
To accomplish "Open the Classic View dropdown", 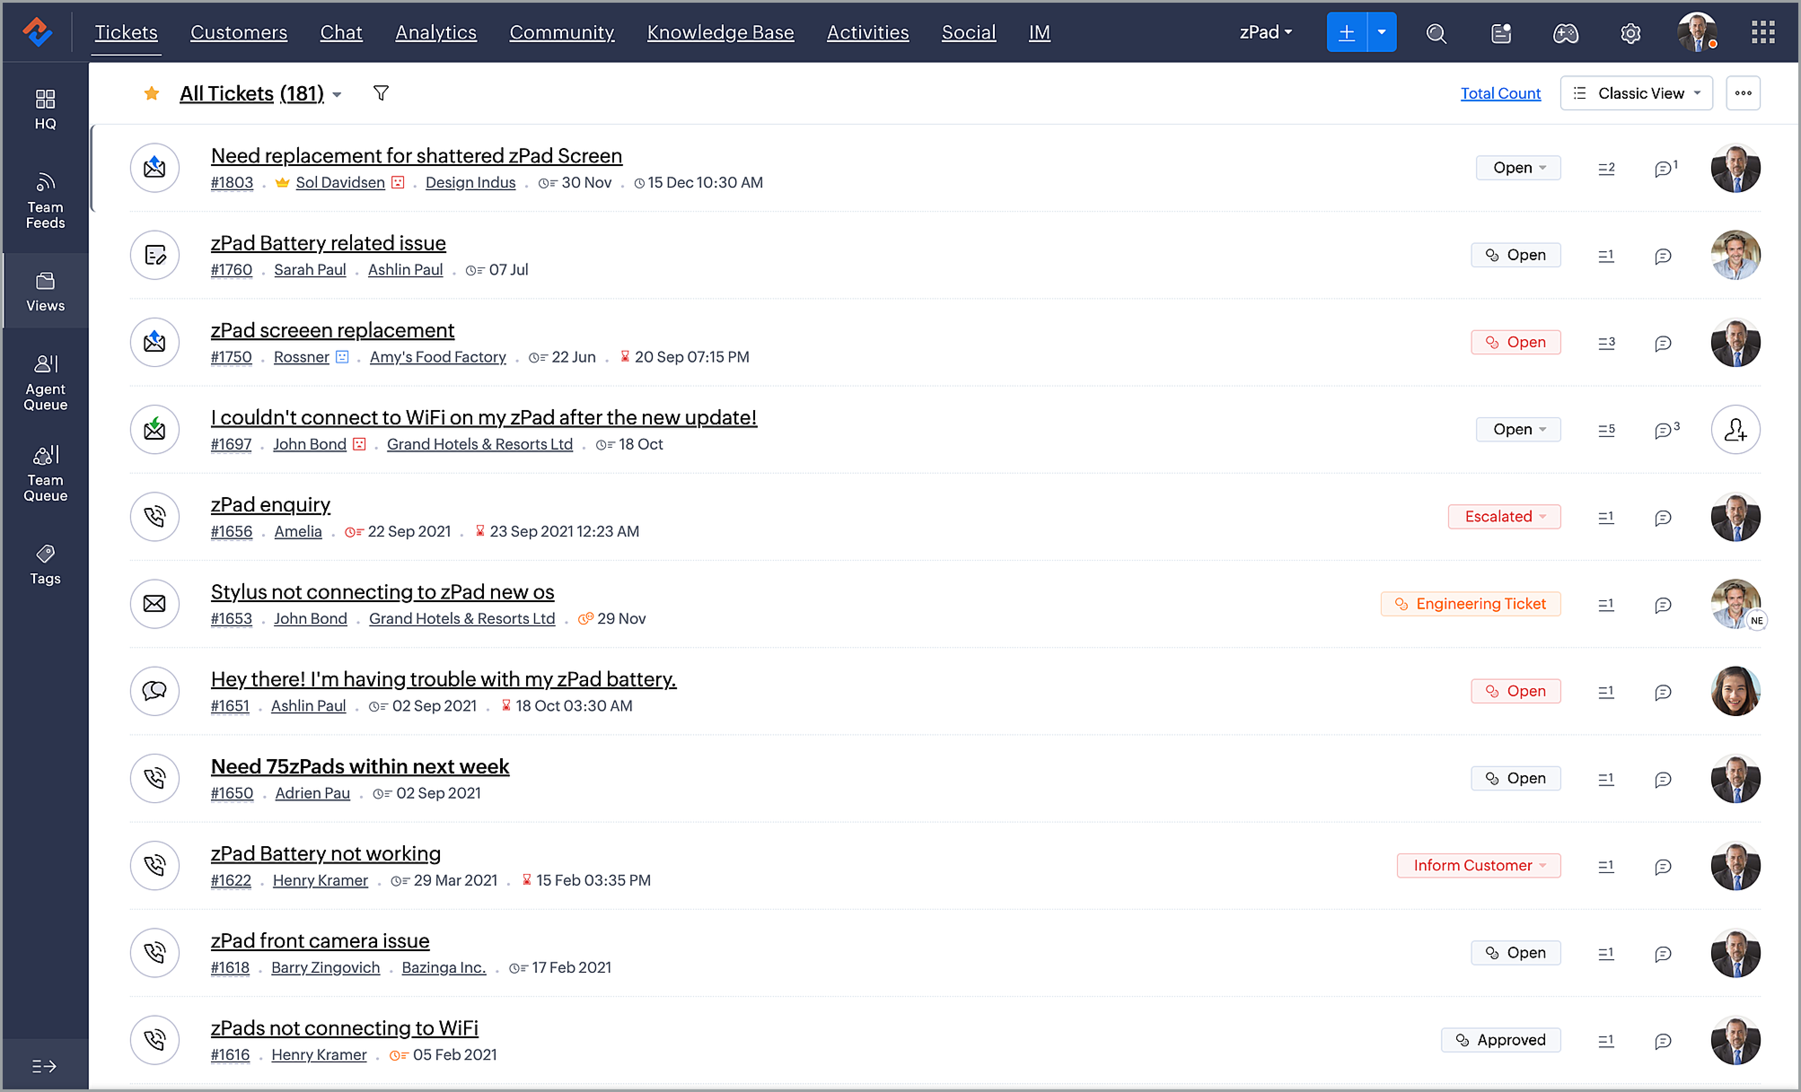I will click(1636, 93).
